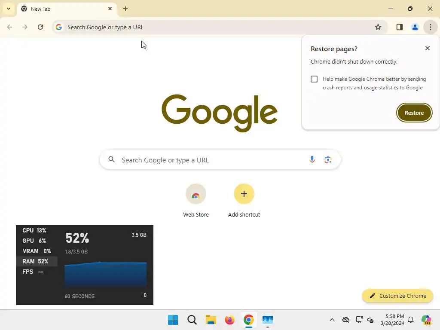Open Customize Chrome
The height and width of the screenshot is (330, 440).
[x=397, y=296]
